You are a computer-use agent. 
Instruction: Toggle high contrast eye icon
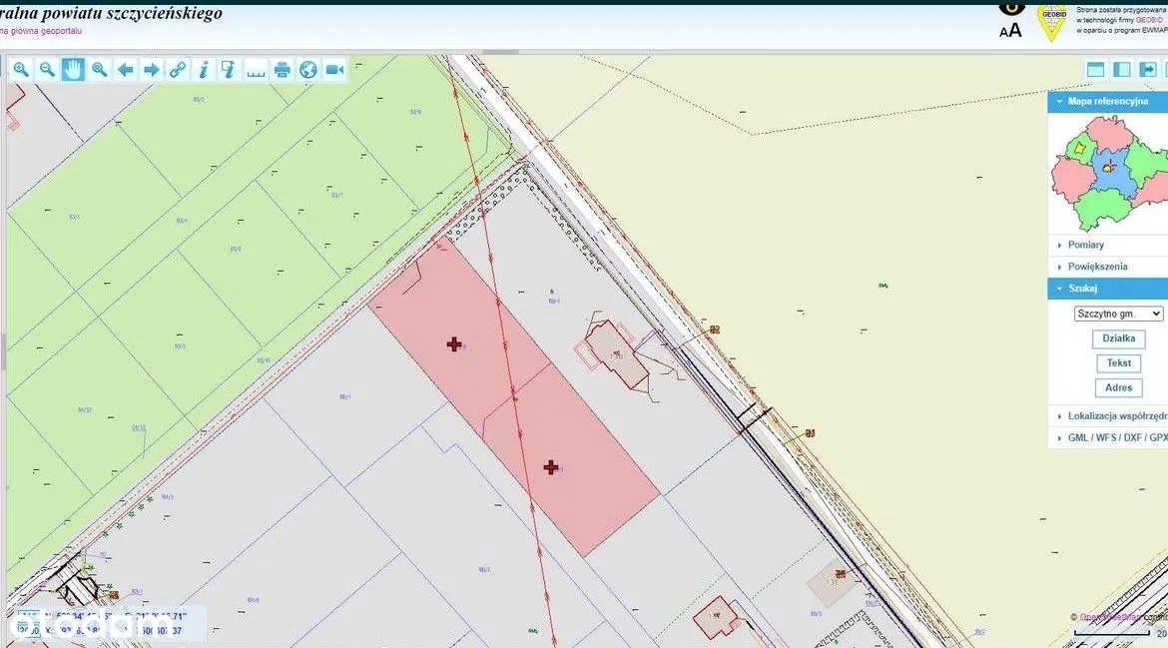click(x=1011, y=6)
